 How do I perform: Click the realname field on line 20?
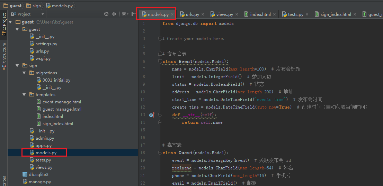tap(181, 168)
